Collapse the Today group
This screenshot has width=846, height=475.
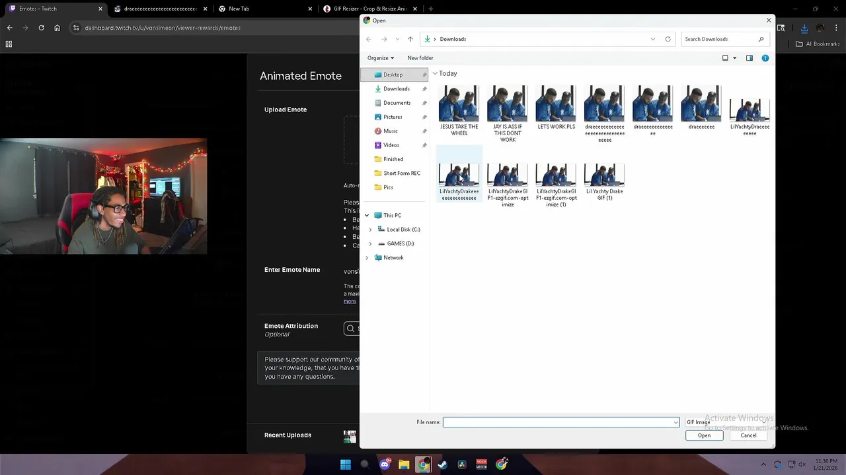[x=435, y=73]
